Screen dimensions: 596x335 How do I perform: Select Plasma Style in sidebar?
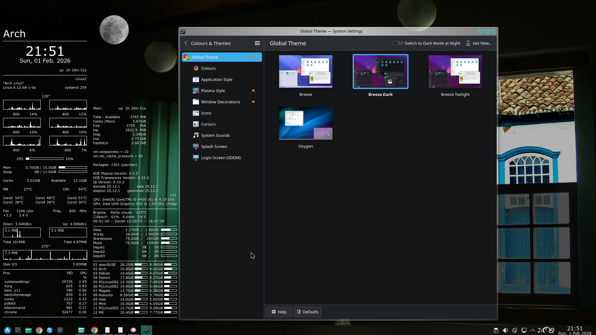(x=213, y=91)
